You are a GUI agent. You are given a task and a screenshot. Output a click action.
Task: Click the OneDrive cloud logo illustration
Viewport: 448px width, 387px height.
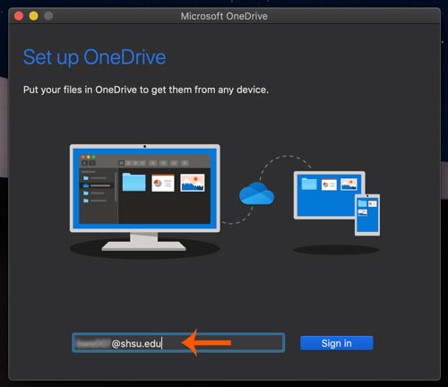256,193
